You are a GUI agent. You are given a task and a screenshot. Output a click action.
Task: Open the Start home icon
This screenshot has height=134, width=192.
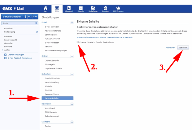click(x=46, y=8)
